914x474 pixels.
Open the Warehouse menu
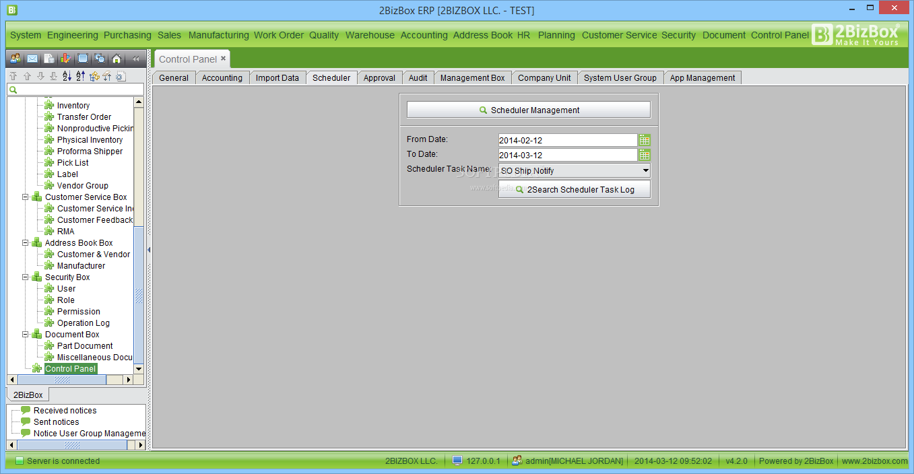pos(370,35)
